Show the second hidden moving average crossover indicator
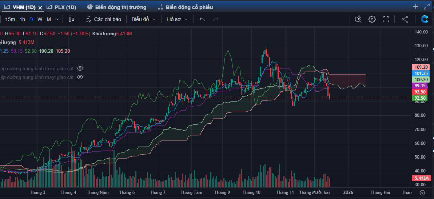 click(x=80, y=77)
